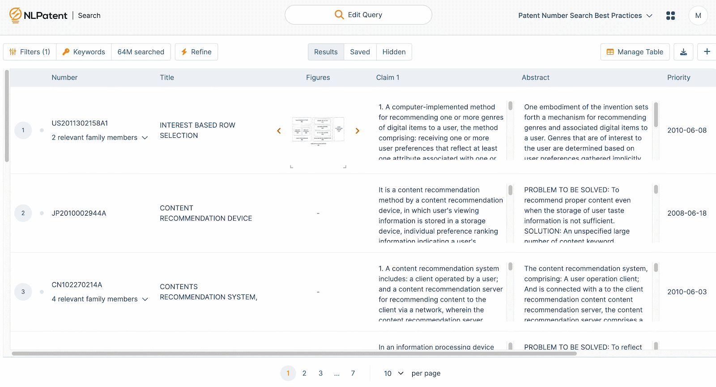Open the apps grid menu icon

click(x=670, y=16)
